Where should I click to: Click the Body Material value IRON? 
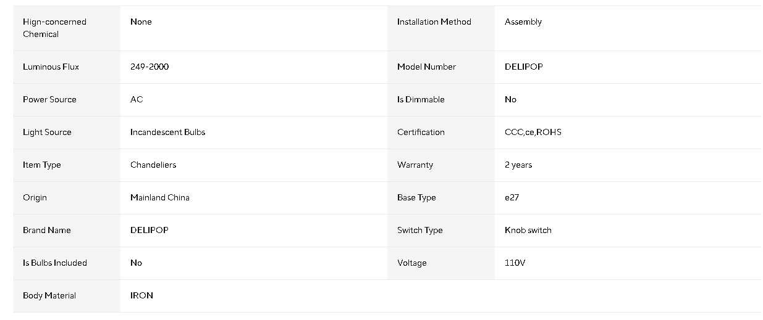coord(141,295)
